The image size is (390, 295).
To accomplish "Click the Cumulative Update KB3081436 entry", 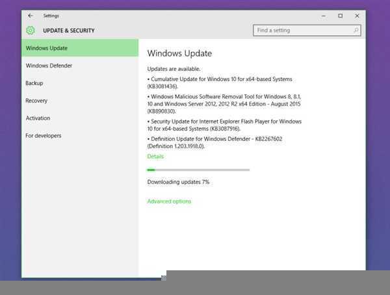I will coord(220,83).
